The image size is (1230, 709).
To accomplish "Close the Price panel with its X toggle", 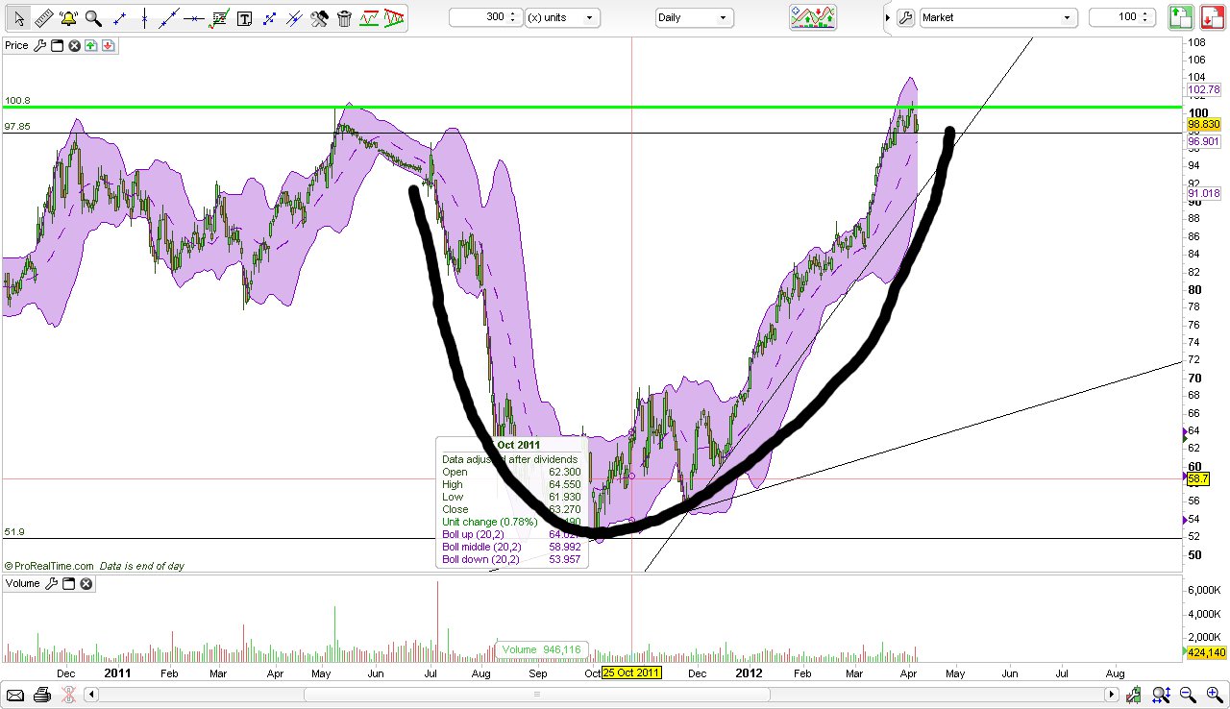I will point(75,45).
